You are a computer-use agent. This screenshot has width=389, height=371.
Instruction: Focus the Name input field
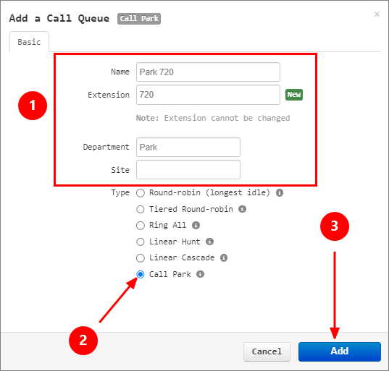[x=208, y=72]
